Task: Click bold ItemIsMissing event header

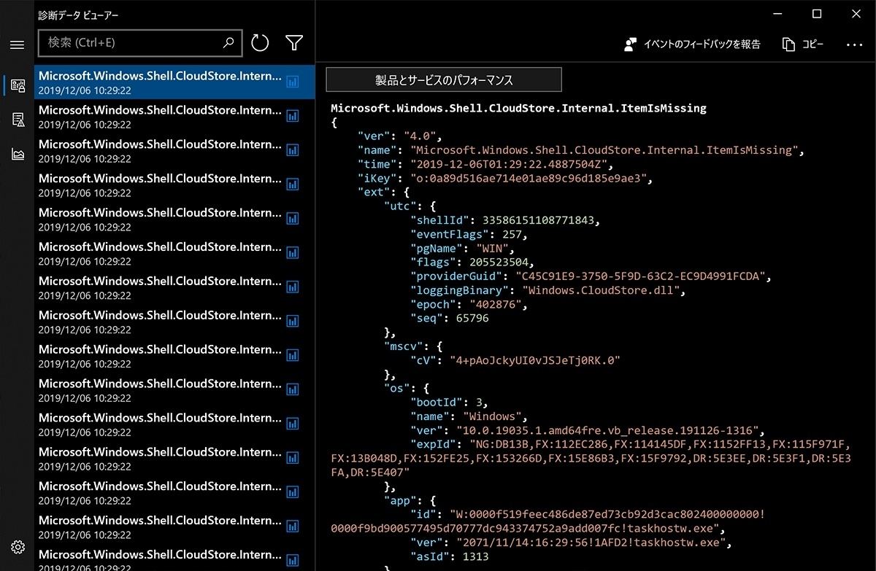Action: pos(518,108)
